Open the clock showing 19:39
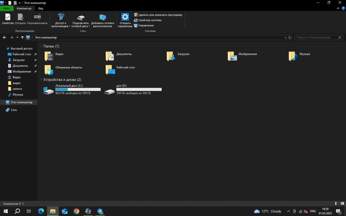Screen dimensions: 346x216 (x=325, y=211)
